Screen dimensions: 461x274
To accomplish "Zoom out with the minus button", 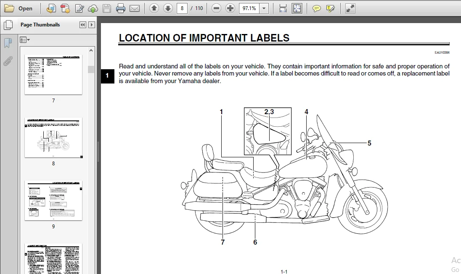I will [216, 8].
